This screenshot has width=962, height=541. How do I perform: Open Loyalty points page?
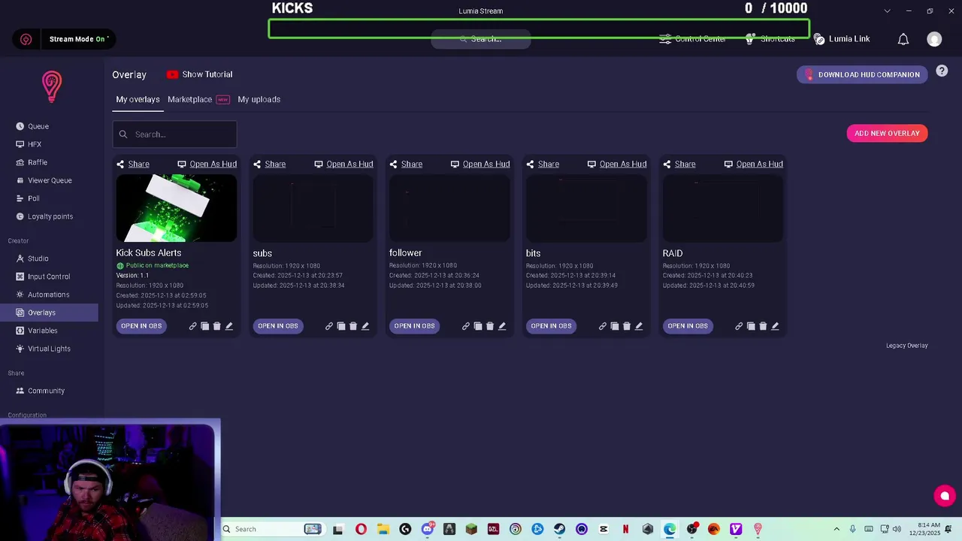(49, 216)
